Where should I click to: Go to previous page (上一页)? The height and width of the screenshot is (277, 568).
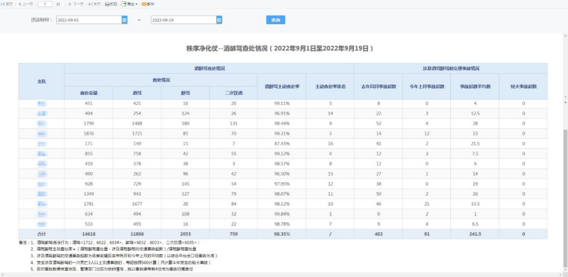pos(26,4)
